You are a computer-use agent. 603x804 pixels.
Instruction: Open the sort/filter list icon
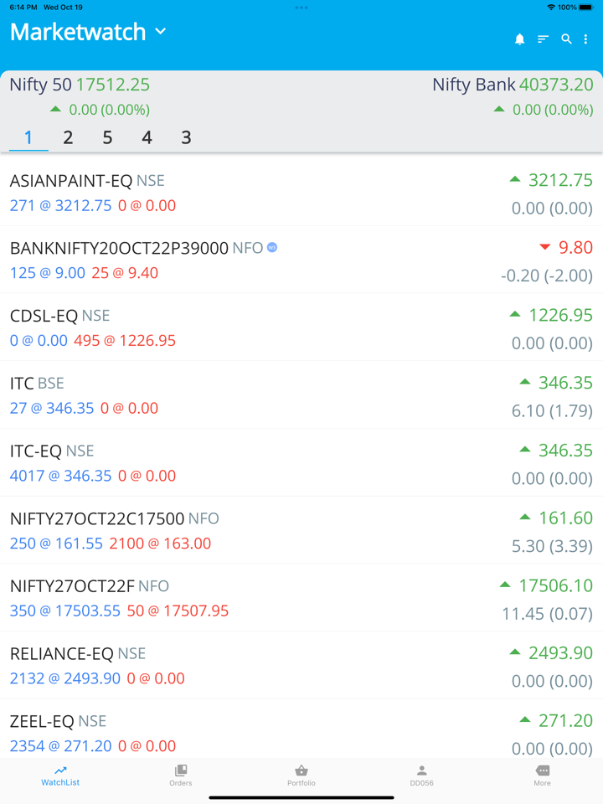(543, 39)
